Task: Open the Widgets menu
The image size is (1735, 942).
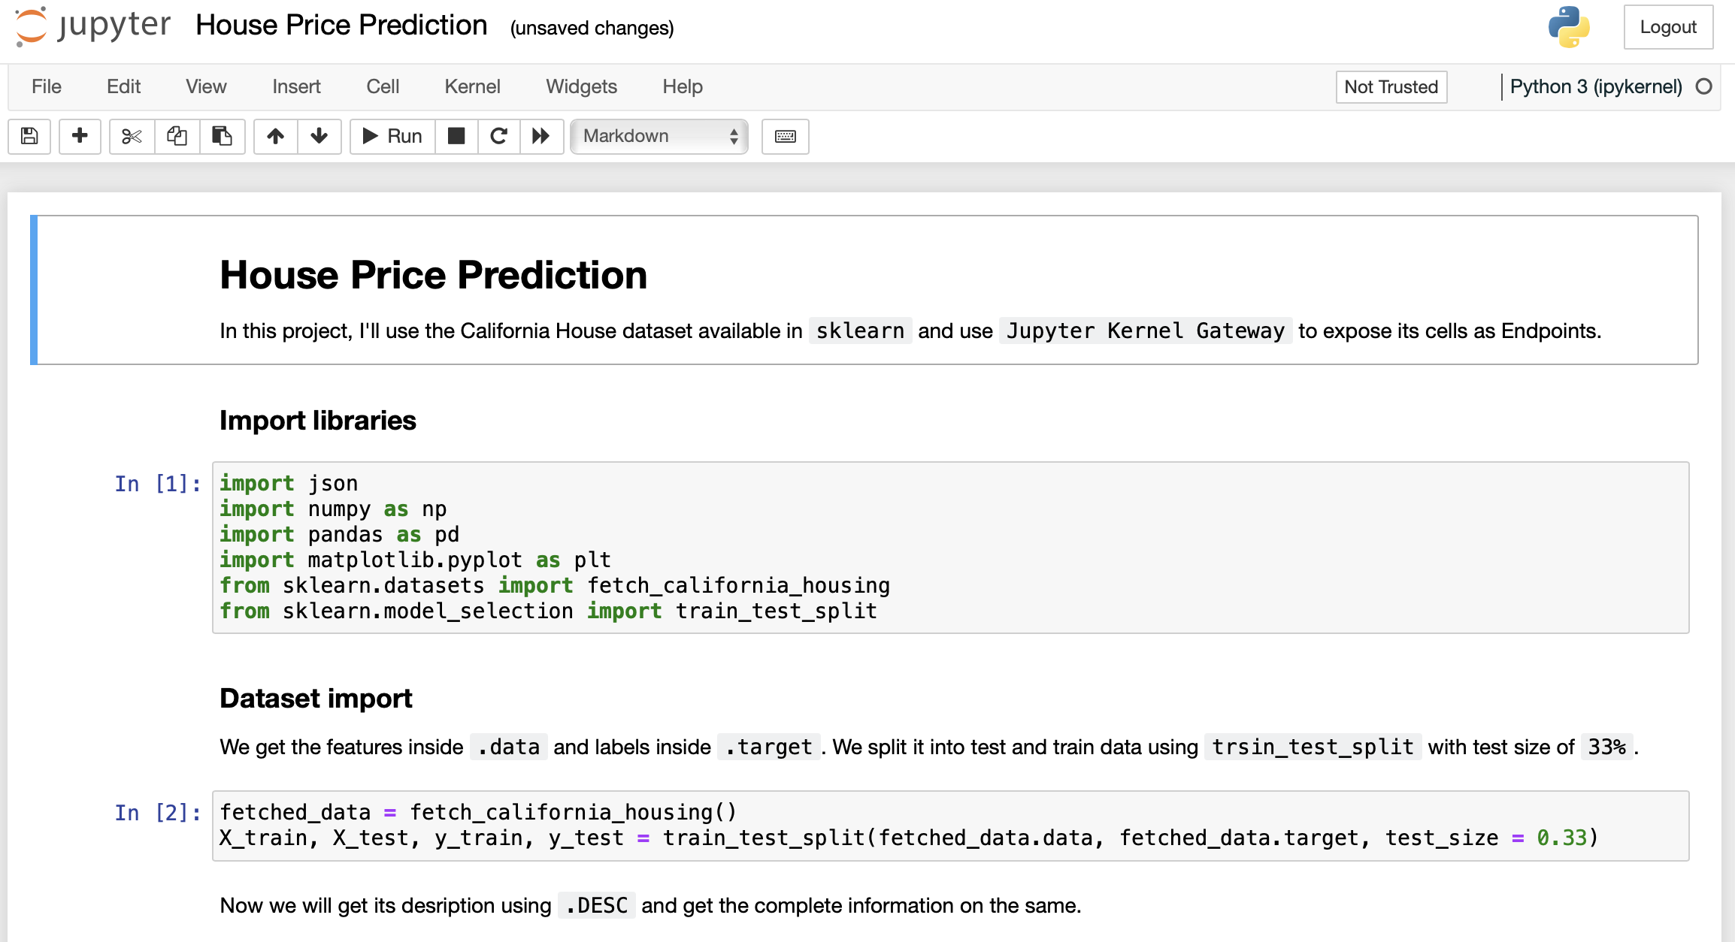Action: pos(581,86)
